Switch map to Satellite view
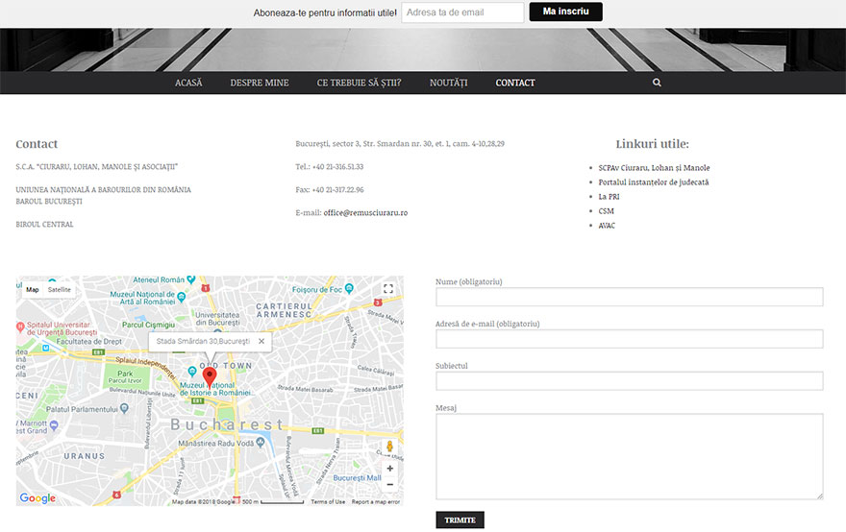Image resolution: width=846 pixels, height=532 pixels. coord(60,289)
